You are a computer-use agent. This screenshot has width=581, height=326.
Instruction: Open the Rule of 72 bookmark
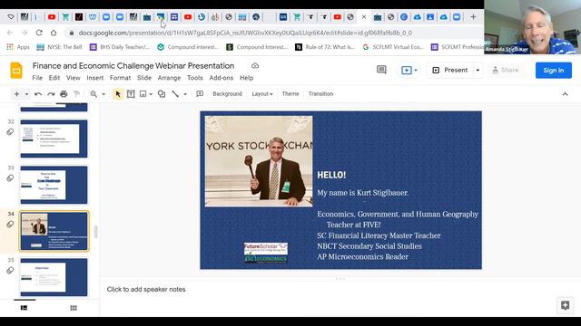pyautogui.click(x=325, y=47)
